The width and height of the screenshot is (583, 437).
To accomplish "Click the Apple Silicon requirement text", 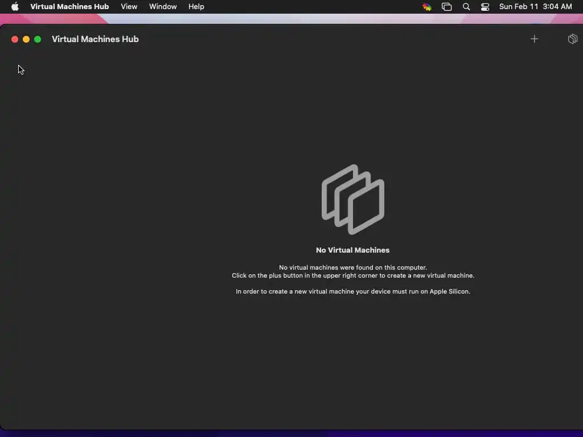I will 353,291.
